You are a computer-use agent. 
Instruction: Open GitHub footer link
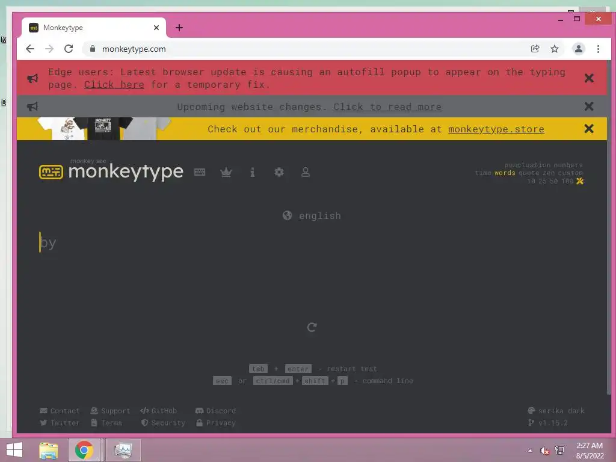point(158,410)
